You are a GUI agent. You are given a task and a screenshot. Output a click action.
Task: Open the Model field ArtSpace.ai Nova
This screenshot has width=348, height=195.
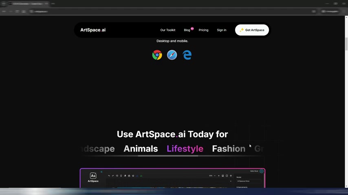(249, 181)
